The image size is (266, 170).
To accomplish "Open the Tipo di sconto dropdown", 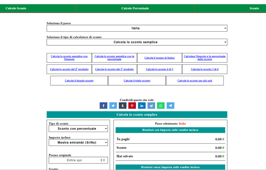I will click(x=78, y=129).
